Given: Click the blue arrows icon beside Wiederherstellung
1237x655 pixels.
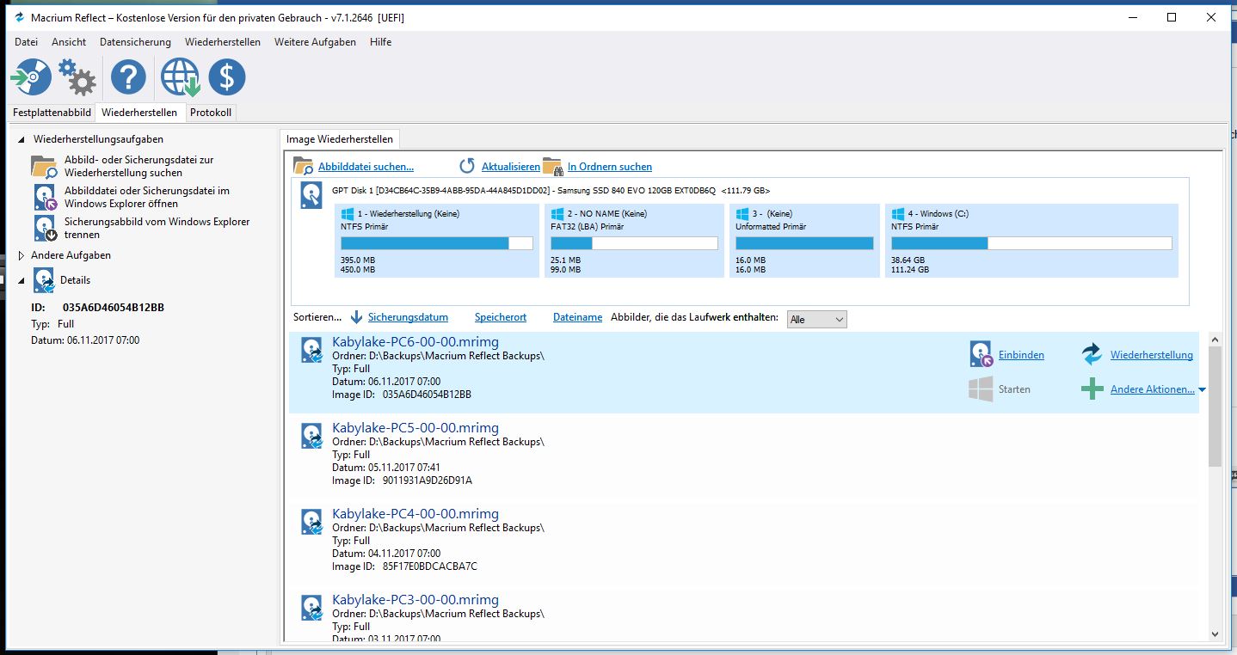Looking at the screenshot, I should [x=1092, y=354].
